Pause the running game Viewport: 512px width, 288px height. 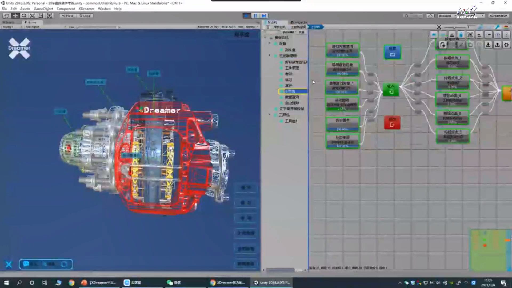(255, 16)
